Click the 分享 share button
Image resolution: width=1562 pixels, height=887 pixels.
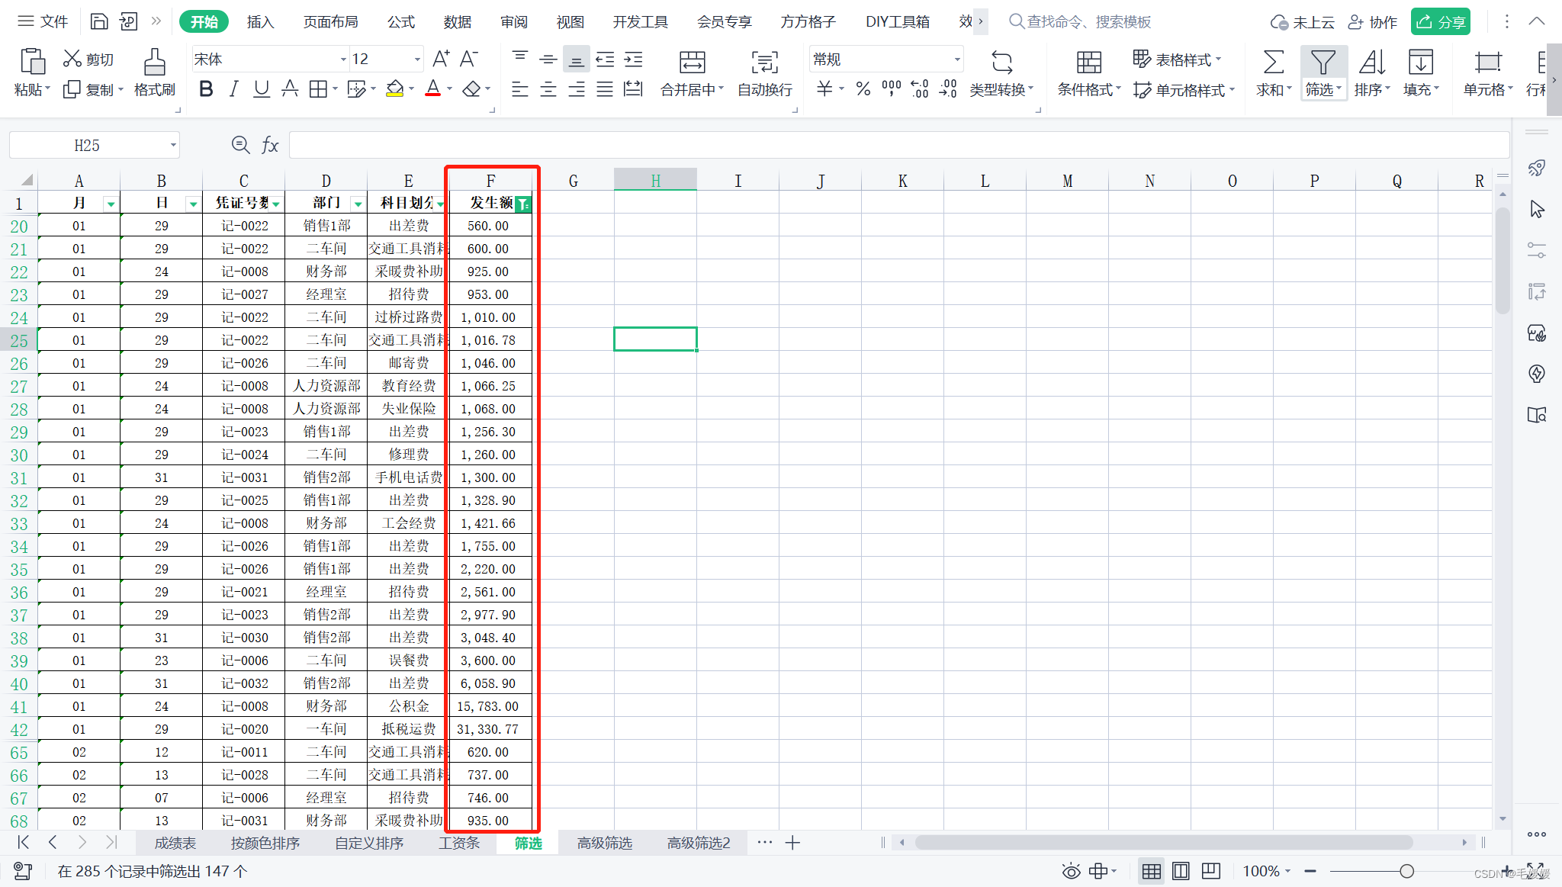tap(1440, 21)
